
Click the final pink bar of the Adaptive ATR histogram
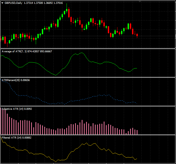tap(137, 132)
